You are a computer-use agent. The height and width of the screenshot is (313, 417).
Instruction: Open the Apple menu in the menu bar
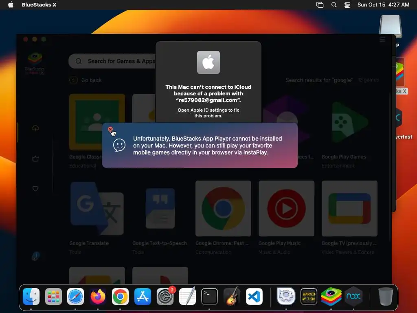pos(11,5)
